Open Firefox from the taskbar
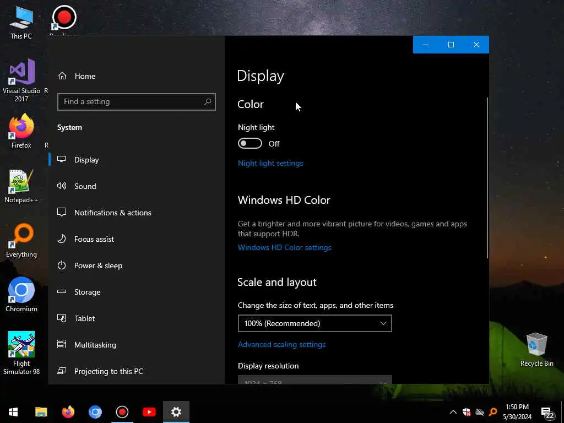The image size is (564, 423). click(x=68, y=412)
